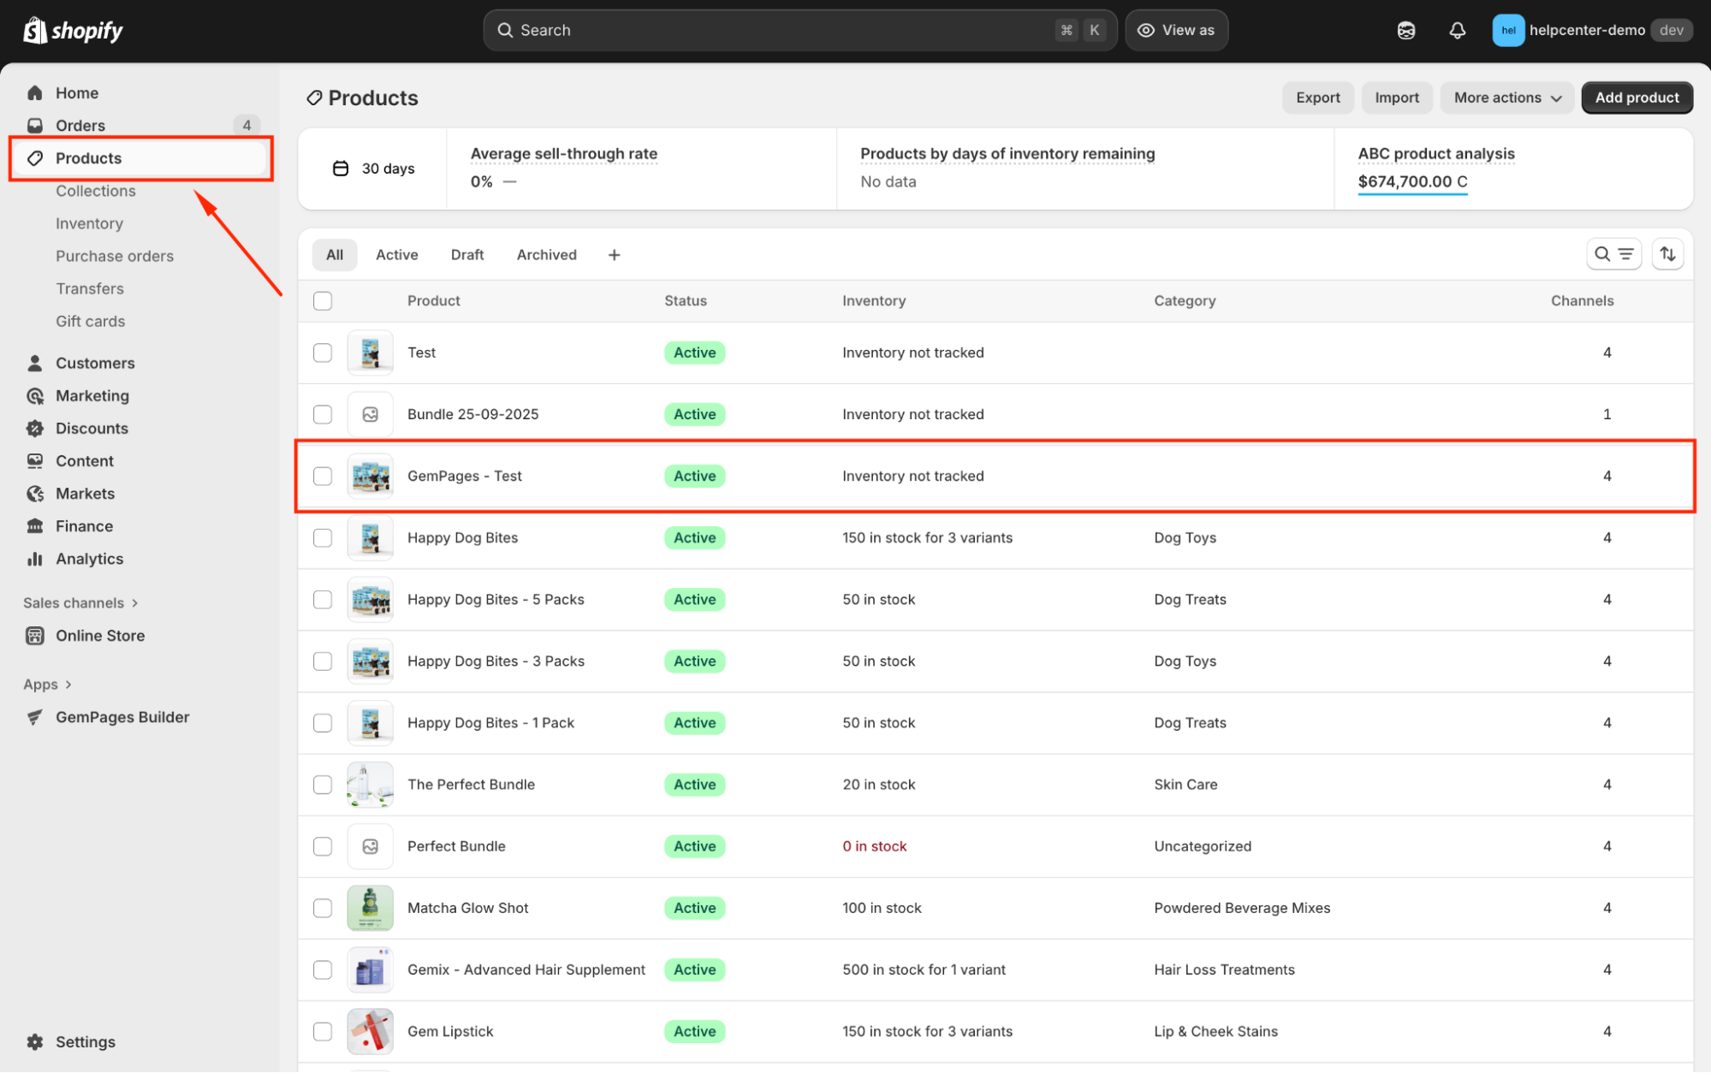The height and width of the screenshot is (1073, 1711).
Task: Open the Settings gear icon
Action: [x=35, y=1041]
